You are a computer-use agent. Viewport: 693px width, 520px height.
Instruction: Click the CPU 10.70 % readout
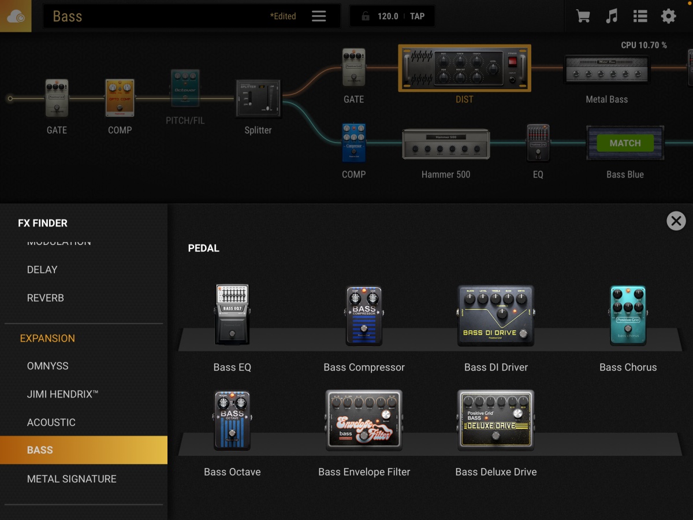644,45
